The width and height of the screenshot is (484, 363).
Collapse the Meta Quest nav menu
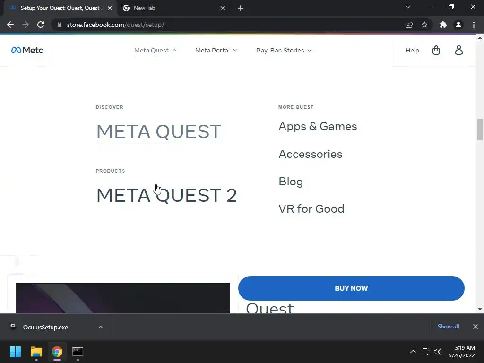click(155, 50)
